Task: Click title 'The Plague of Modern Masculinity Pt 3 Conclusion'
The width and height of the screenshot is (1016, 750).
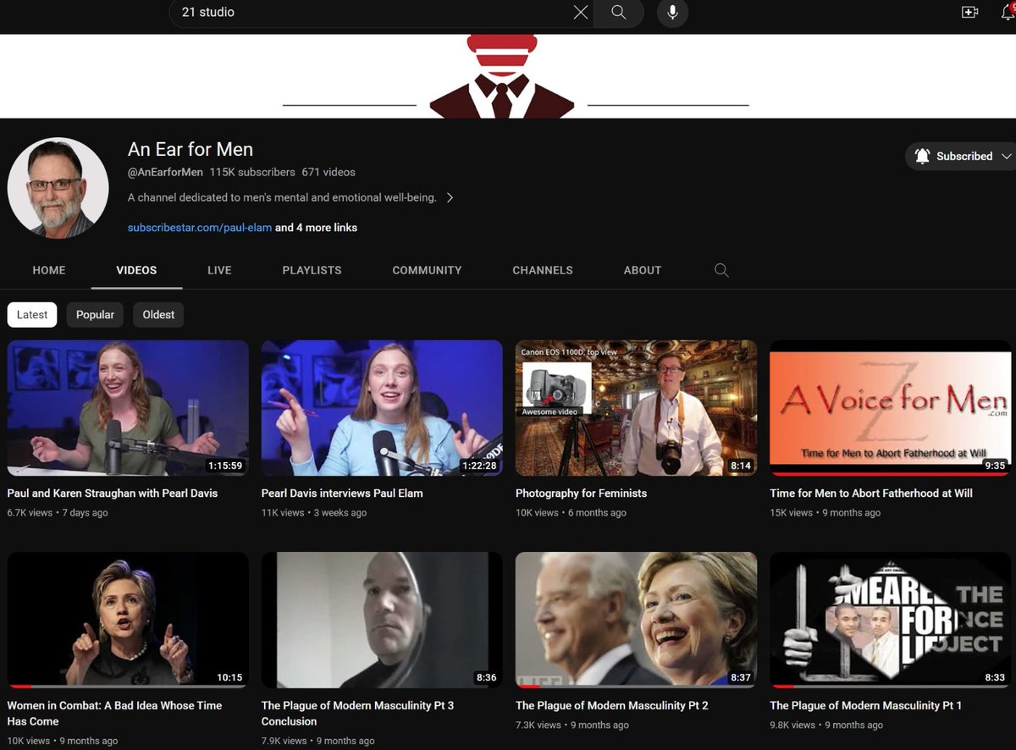Action: [x=357, y=713]
